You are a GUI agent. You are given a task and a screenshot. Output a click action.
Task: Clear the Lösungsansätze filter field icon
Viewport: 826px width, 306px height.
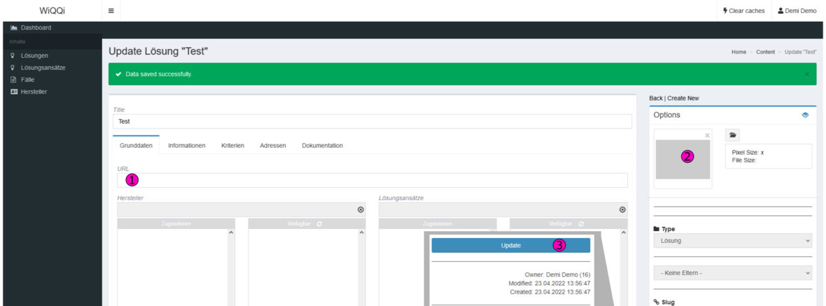622,210
